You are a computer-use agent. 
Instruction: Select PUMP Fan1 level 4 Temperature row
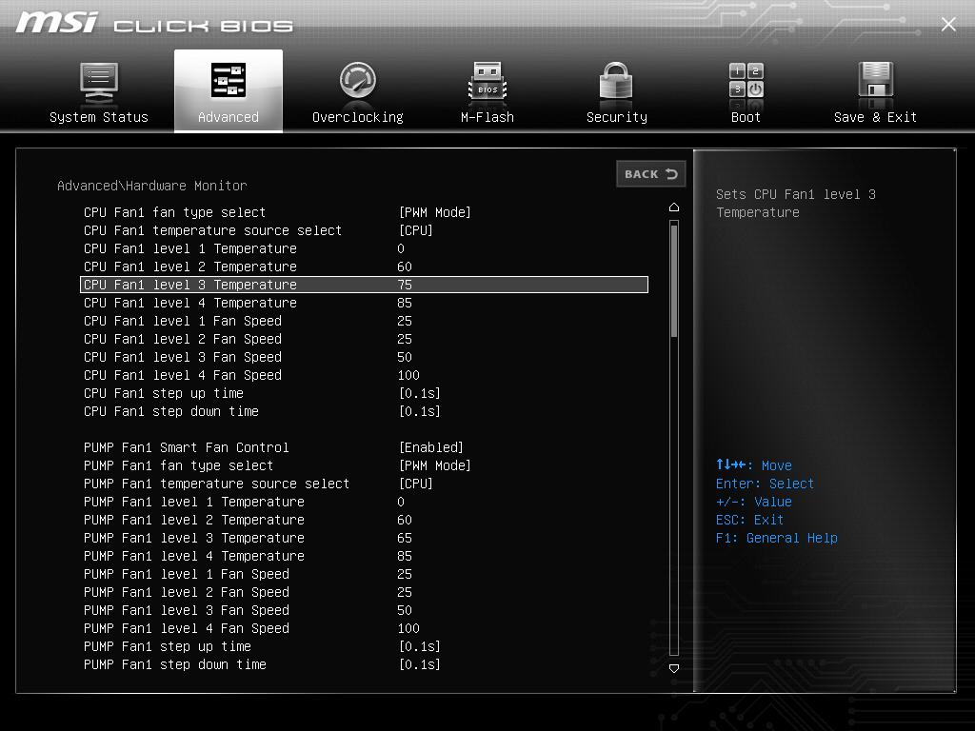pyautogui.click(x=365, y=556)
